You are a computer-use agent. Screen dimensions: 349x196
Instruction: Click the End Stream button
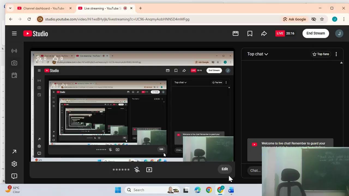(316, 33)
